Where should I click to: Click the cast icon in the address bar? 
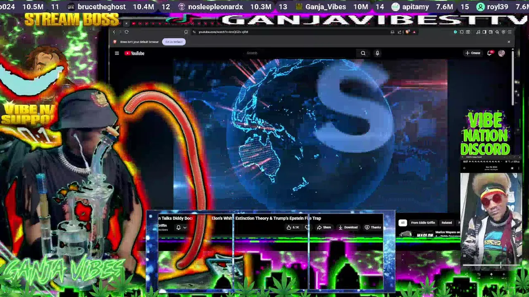click(x=392, y=32)
